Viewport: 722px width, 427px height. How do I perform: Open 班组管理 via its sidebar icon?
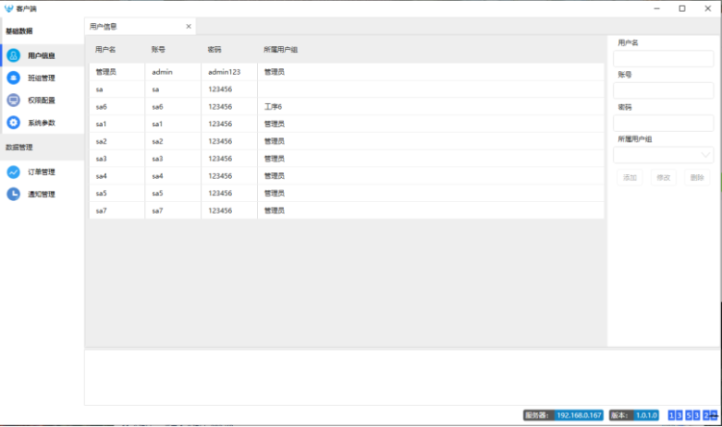tap(13, 78)
